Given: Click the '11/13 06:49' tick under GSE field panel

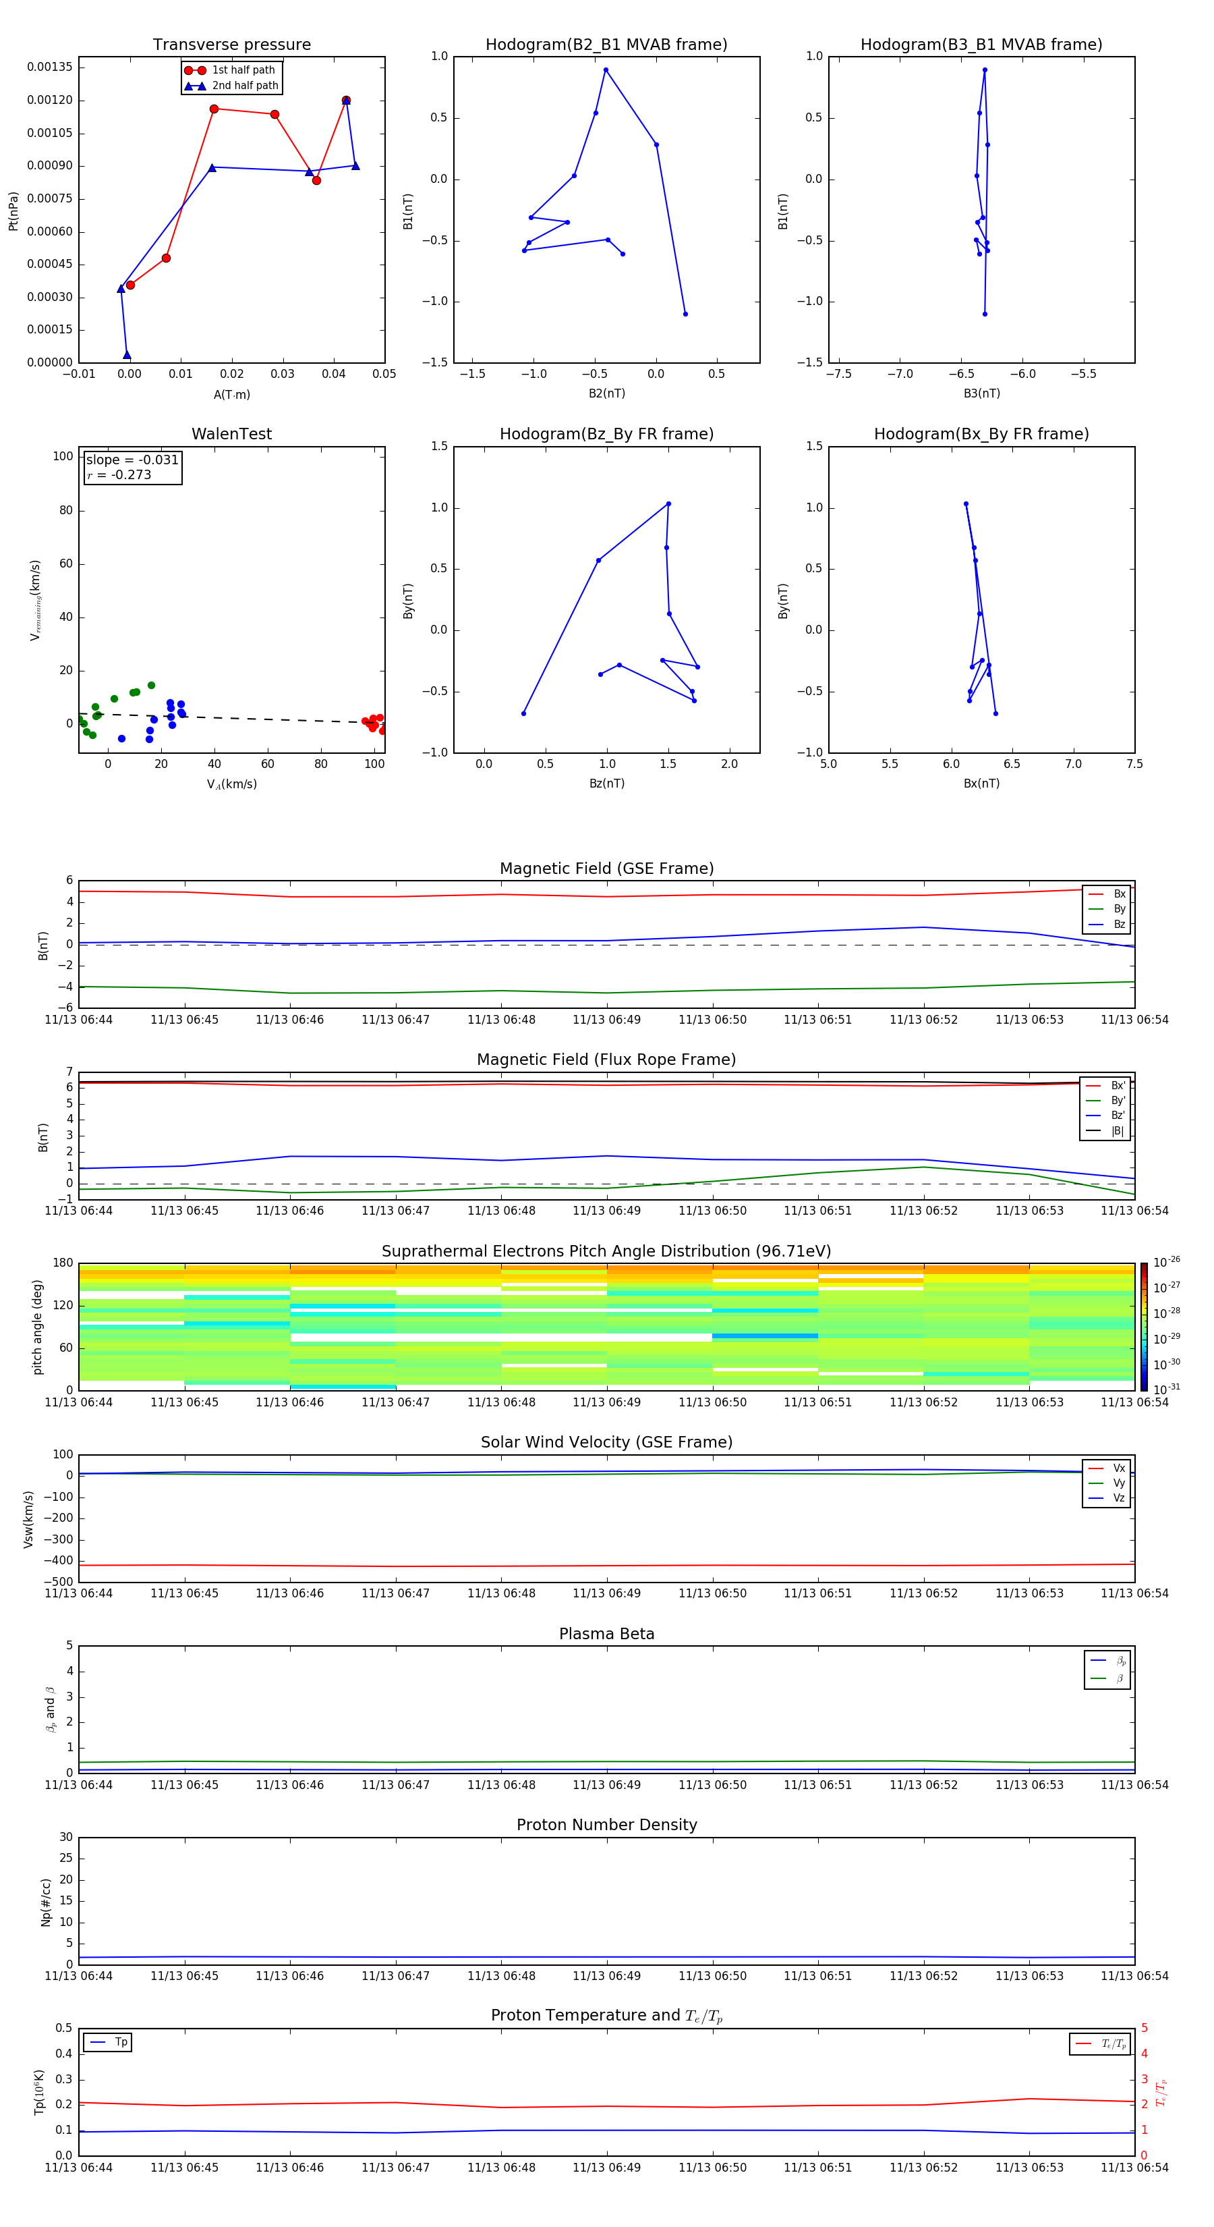Looking at the screenshot, I should [x=606, y=1020].
